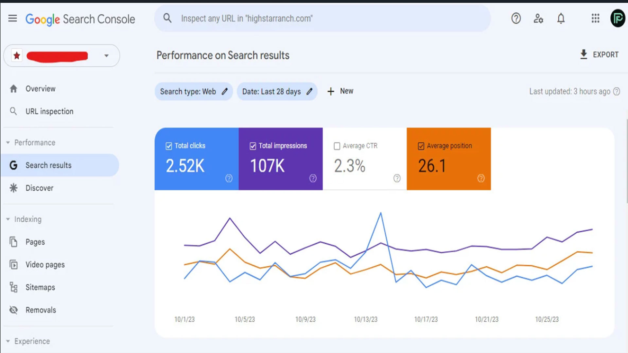Screen dimensions: 628x353
Task: Enable the Average CTR checkbox
Action: coord(337,146)
